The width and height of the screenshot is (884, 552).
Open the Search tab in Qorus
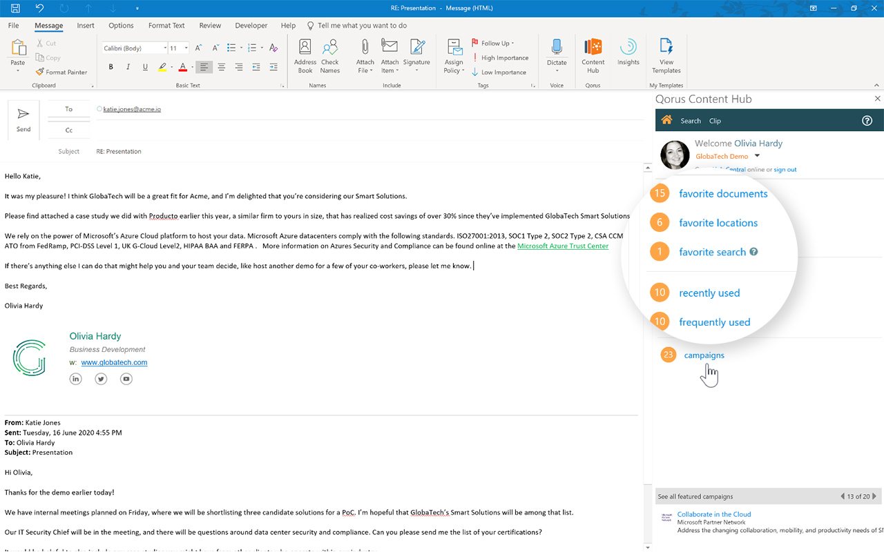point(691,121)
